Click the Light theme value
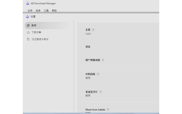182x114 pixels. pyautogui.click(x=88, y=34)
